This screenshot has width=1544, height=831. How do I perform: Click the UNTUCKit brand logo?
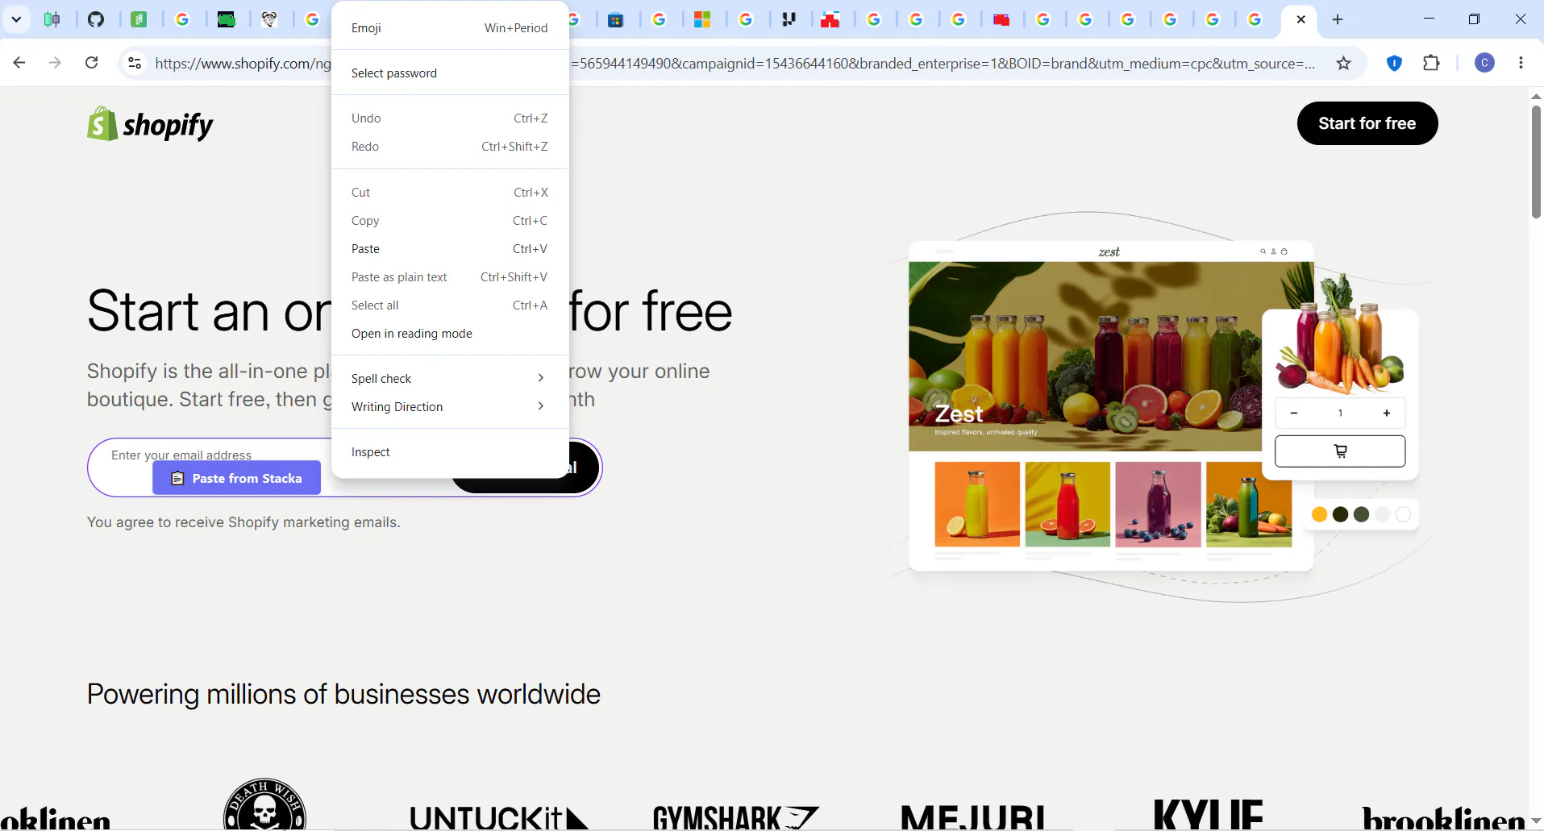pos(498,817)
